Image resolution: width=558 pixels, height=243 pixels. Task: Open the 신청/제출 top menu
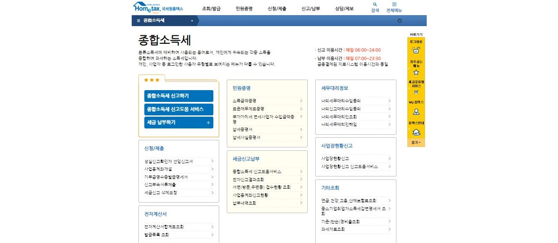277,8
